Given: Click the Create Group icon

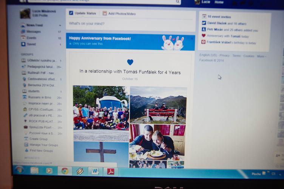Looking at the screenshot, I should (x=26, y=139).
